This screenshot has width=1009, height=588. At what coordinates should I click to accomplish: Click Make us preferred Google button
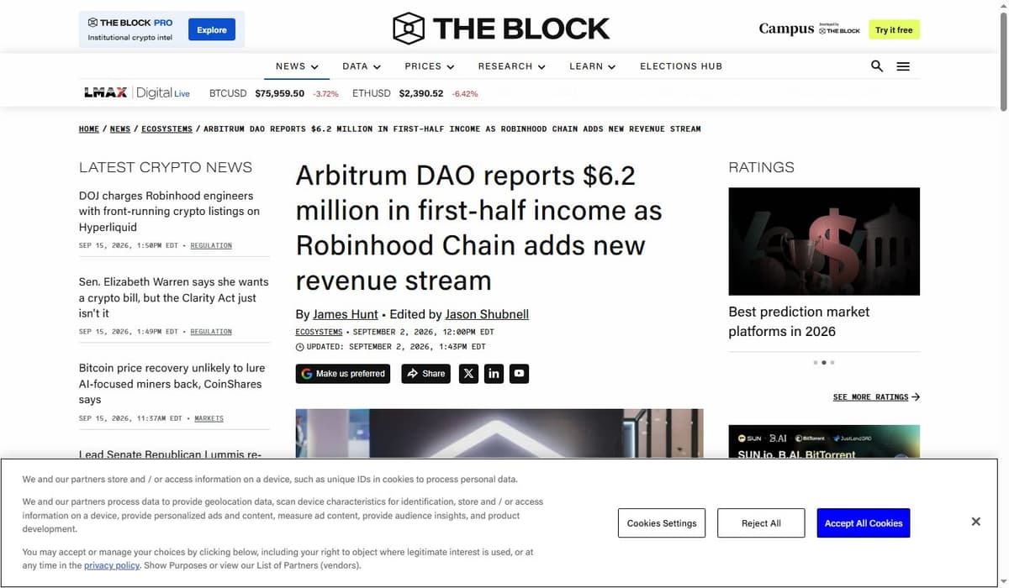(343, 374)
